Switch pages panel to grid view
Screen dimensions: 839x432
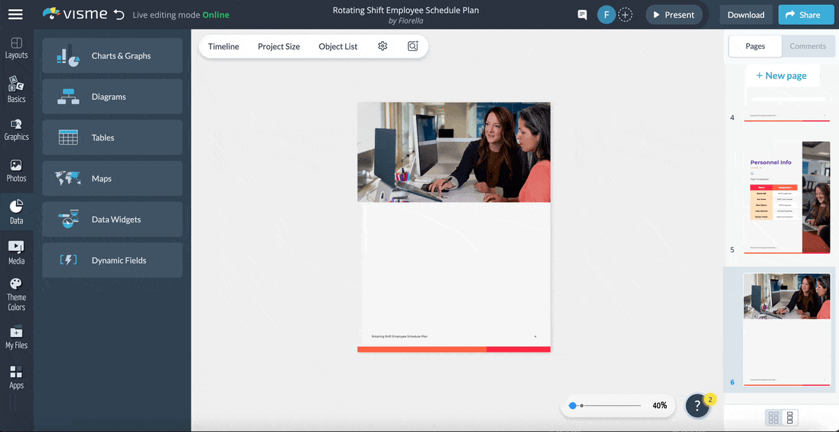773,417
